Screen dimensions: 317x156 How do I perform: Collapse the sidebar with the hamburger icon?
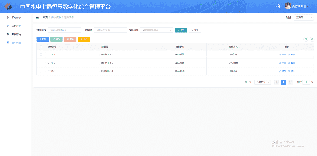pyautogui.click(x=37, y=17)
